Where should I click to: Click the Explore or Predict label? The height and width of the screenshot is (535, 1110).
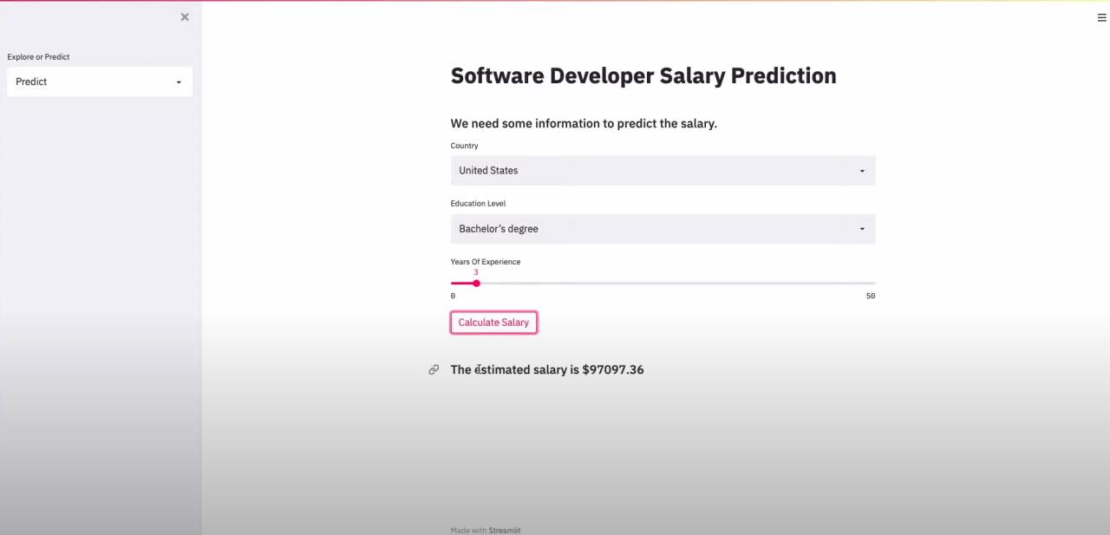[39, 57]
